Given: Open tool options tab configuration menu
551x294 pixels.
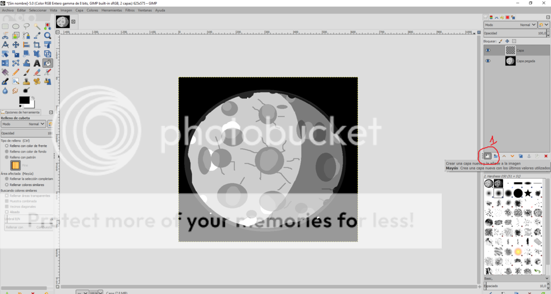Looking at the screenshot, I should coord(51,112).
